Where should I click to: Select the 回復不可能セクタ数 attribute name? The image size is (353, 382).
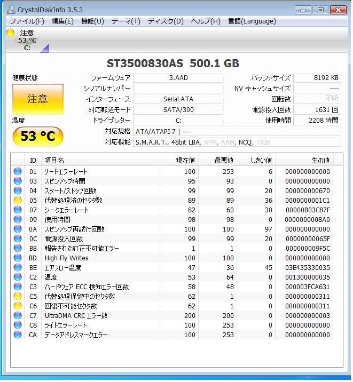click(x=70, y=306)
